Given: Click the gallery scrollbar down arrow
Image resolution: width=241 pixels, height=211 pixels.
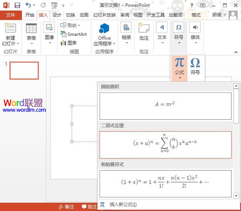Looking at the screenshot, I should (x=236, y=196).
